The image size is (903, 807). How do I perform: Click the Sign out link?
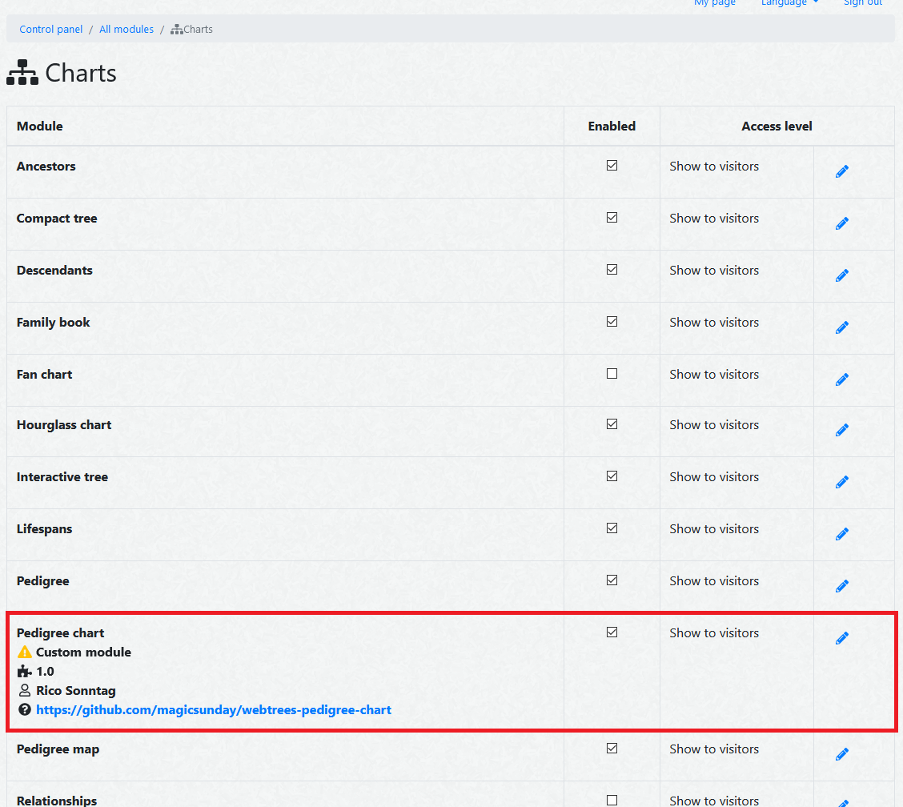tap(863, 3)
